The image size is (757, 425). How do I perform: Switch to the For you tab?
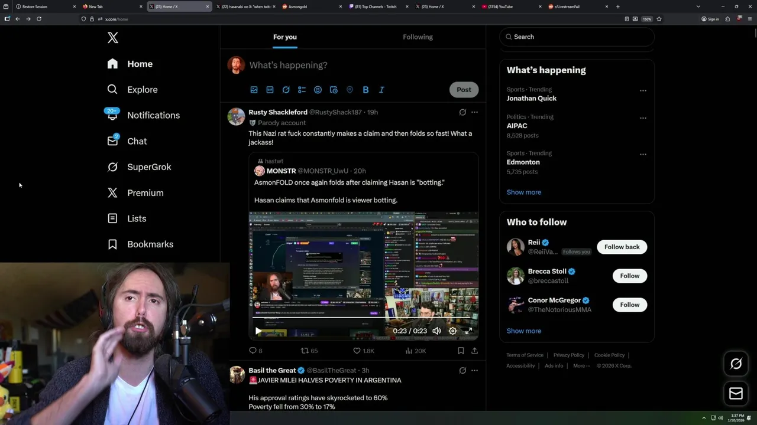[285, 37]
